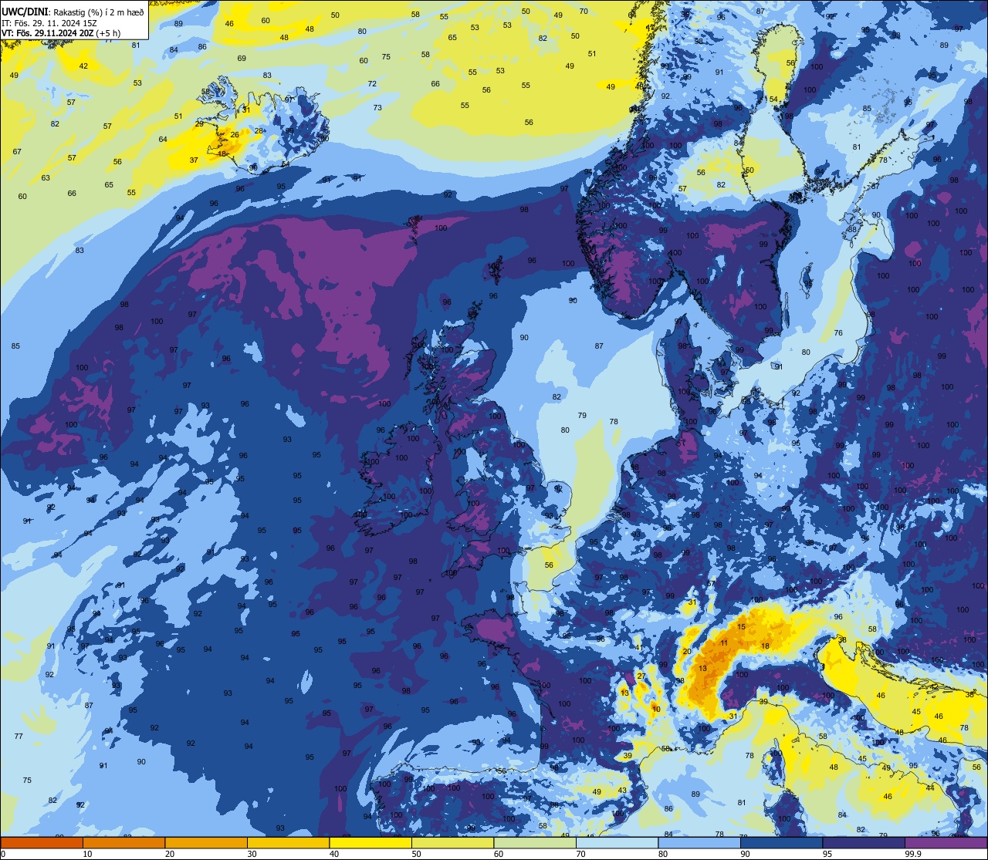Viewport: 988px width, 860px height.
Task: Click the '99.9' legend tick label
Action: coord(913,854)
